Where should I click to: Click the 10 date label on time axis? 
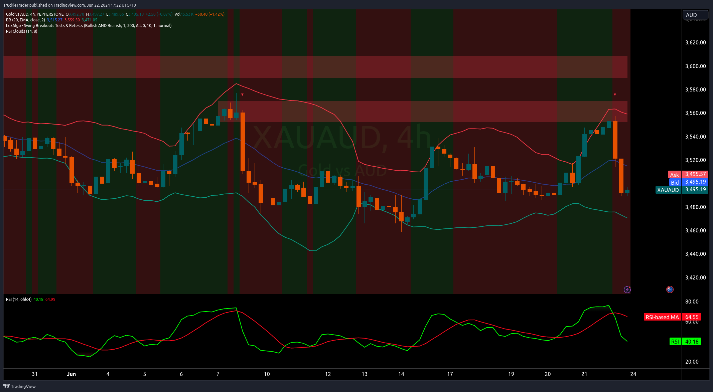tap(267, 374)
